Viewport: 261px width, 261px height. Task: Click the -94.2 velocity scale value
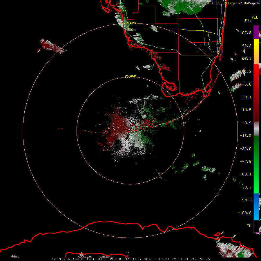tap(246, 200)
